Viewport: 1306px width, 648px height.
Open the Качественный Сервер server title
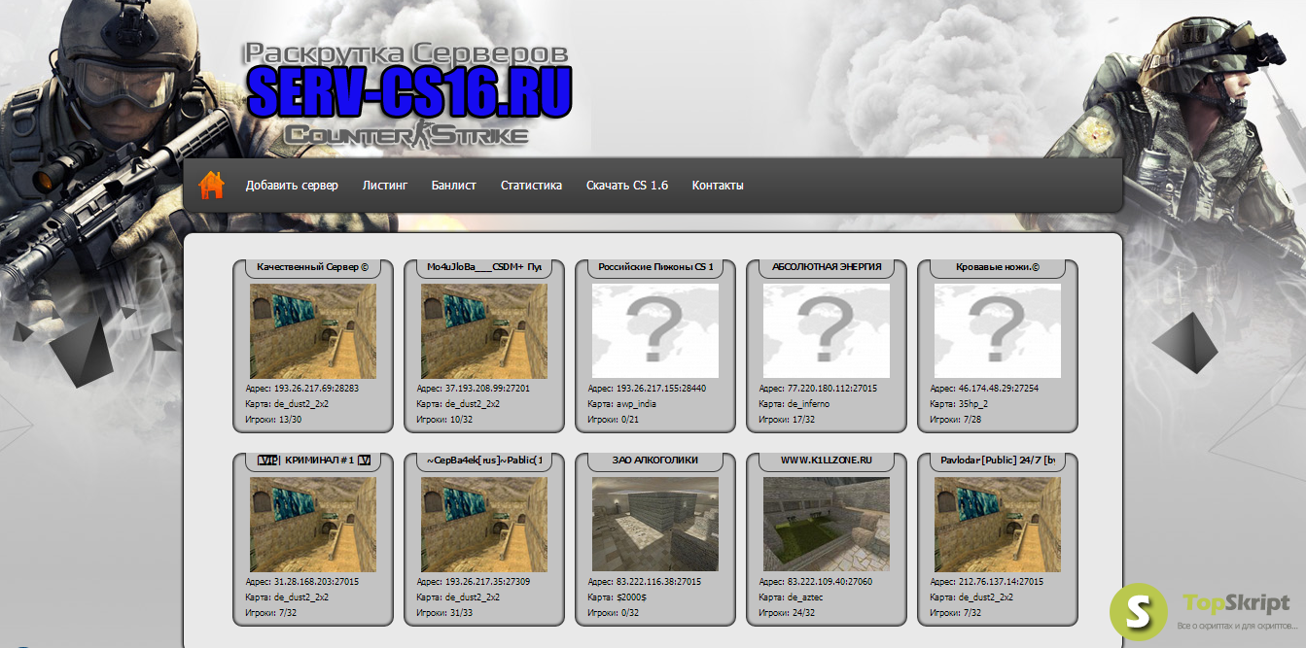[x=313, y=266]
